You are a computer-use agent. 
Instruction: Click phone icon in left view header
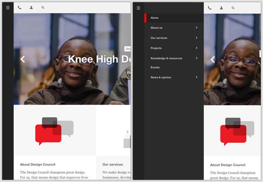pyautogui.click(x=20, y=7)
